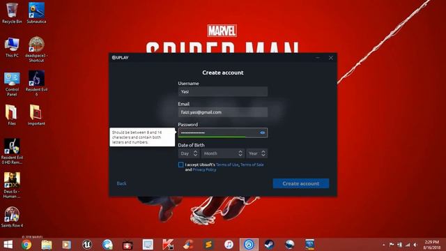The height and width of the screenshot is (251, 446).
Task: Open the Terms of Sale link
Action: click(252, 165)
